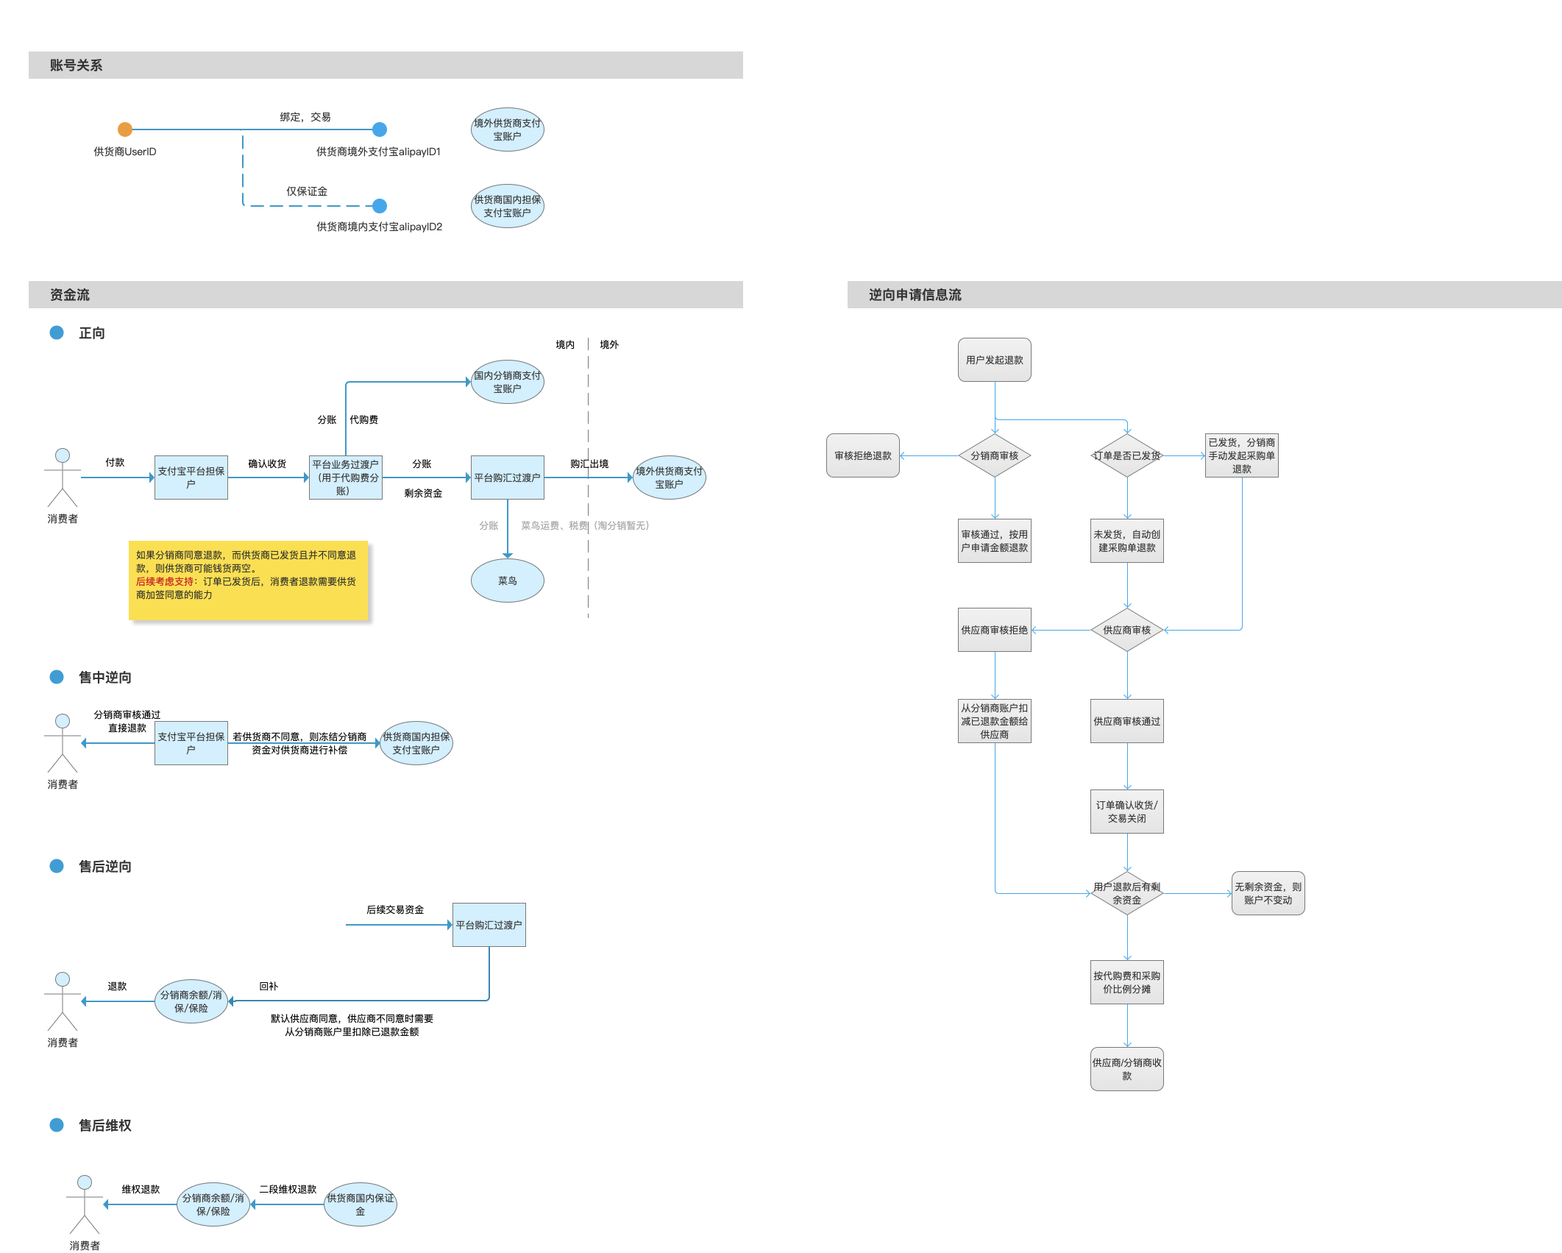Click the 用户发起退款 flowchart box
1562x1253 pixels.
(x=995, y=360)
